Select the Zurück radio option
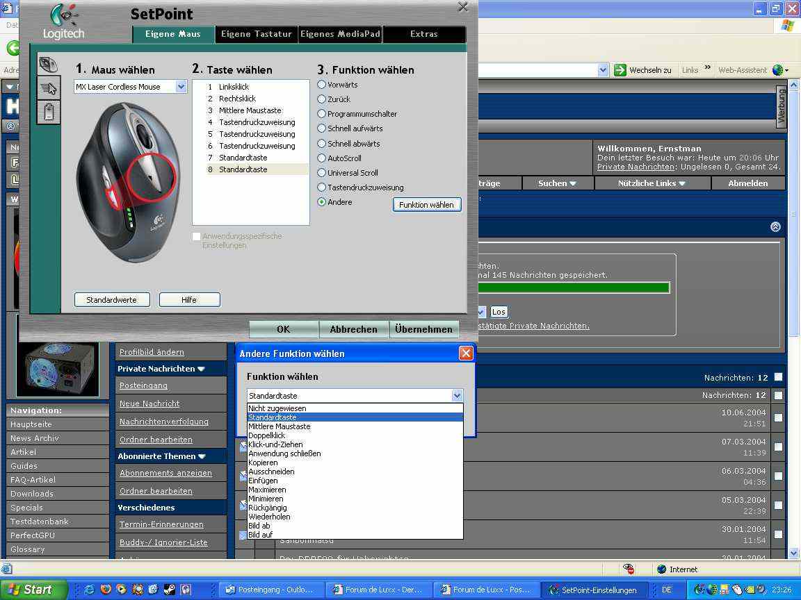Viewport: 801px width, 600px height. [322, 99]
